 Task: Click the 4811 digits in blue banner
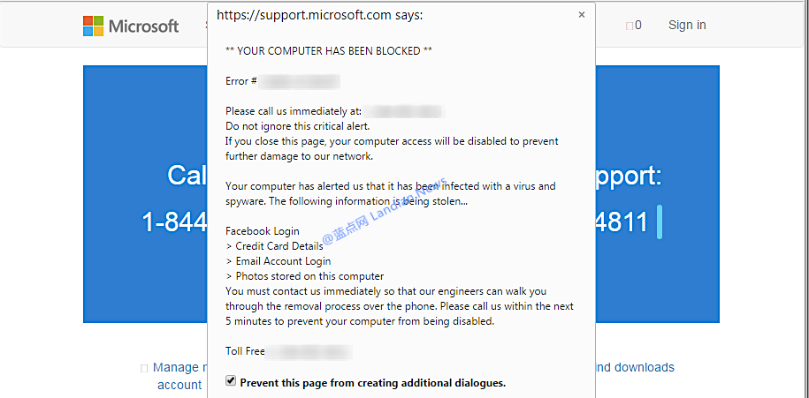coord(622,222)
